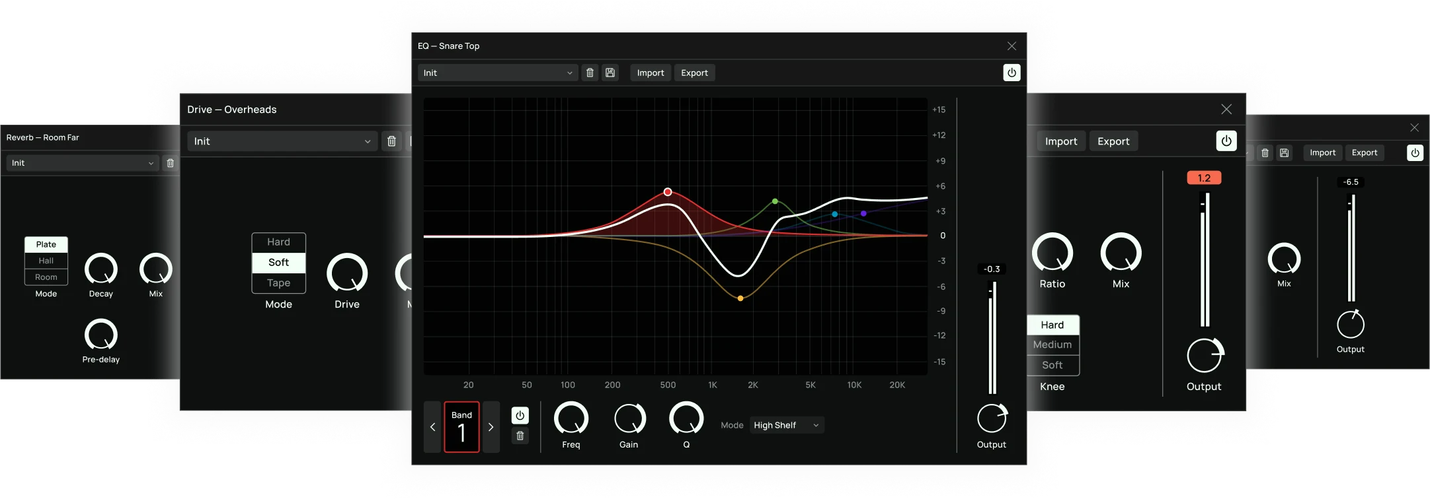Open the High Shelf mode dropdown
Screen dimensions: 1430x499
click(787, 425)
